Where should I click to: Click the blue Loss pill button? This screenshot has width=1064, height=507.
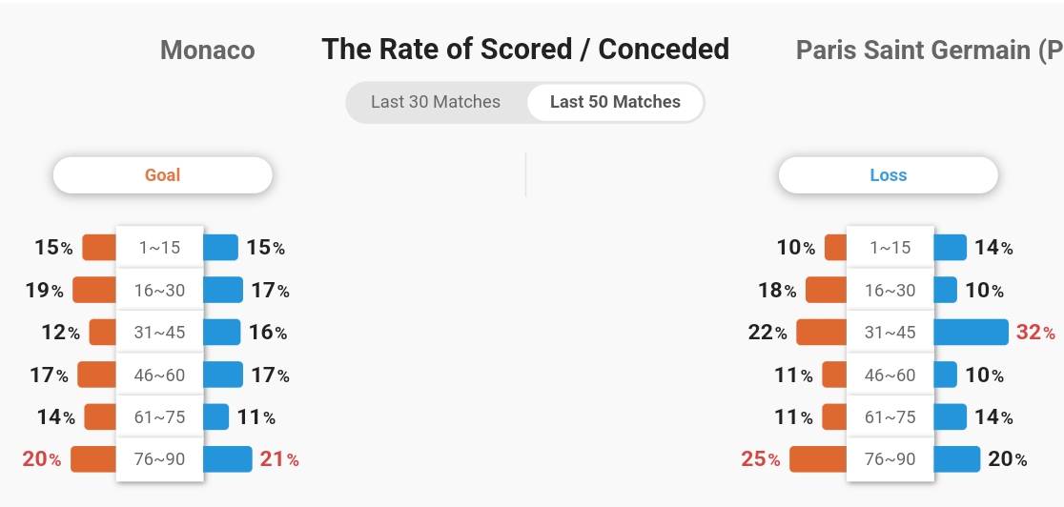889,175
